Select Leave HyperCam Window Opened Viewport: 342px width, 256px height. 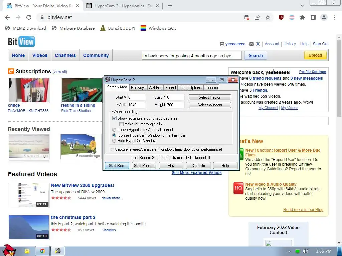coord(114,130)
